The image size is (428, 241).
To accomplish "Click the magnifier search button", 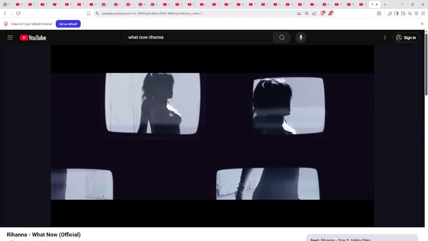I will [x=282, y=37].
